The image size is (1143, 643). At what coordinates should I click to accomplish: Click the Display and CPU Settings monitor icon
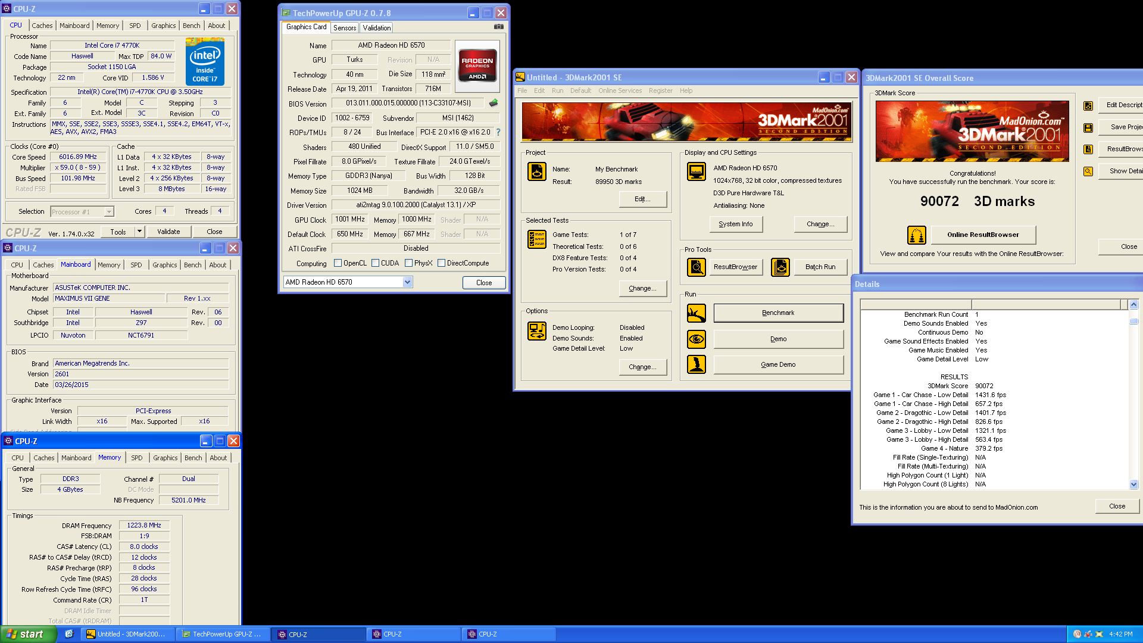pos(697,171)
